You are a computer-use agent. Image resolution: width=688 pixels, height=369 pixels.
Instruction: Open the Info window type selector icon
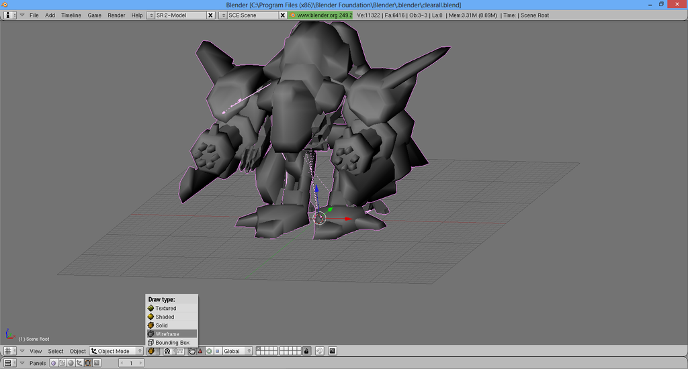click(9, 15)
